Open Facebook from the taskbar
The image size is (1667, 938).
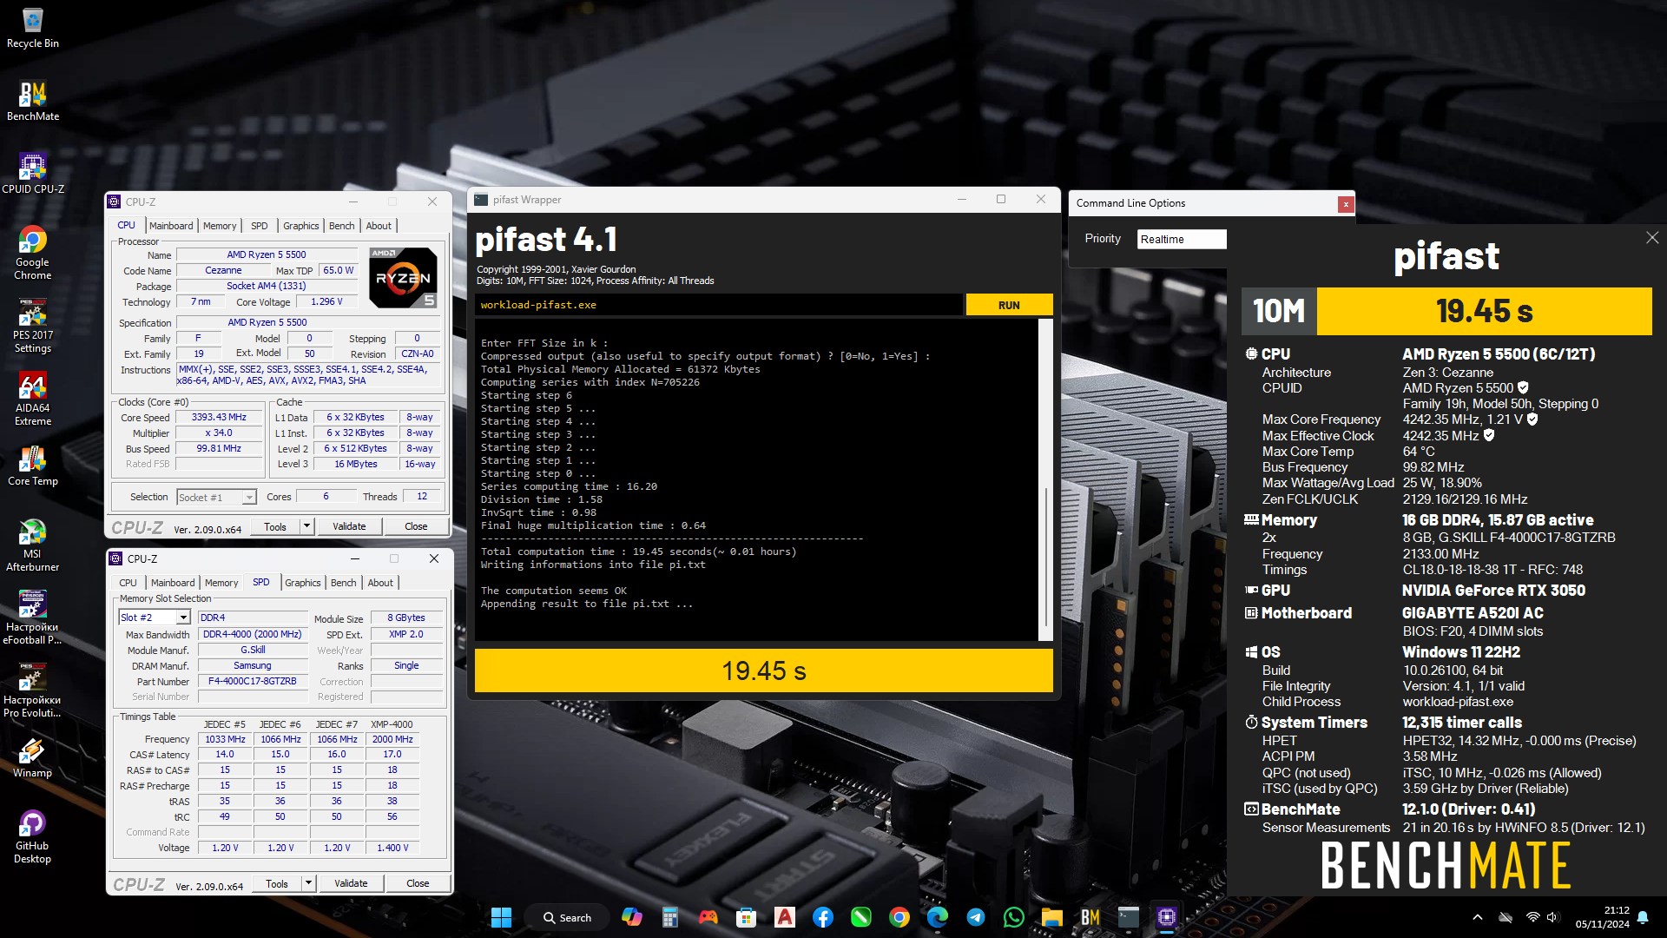822,917
